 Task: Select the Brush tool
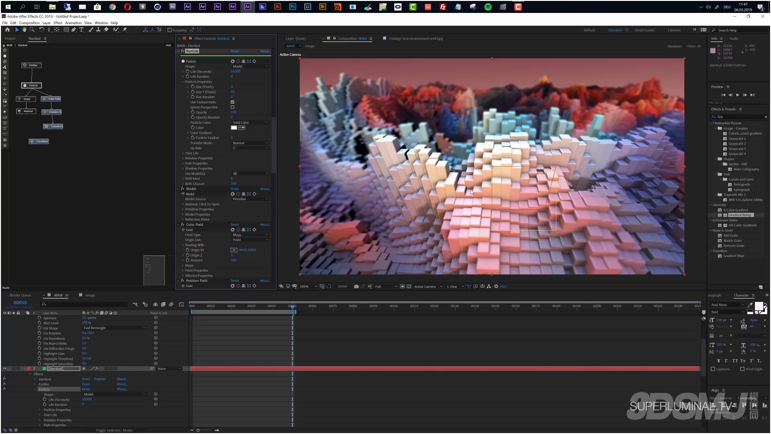pyautogui.click(x=91, y=30)
